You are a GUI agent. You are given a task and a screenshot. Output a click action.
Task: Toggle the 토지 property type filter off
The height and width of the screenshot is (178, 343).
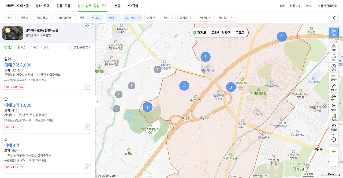tap(96, 17)
